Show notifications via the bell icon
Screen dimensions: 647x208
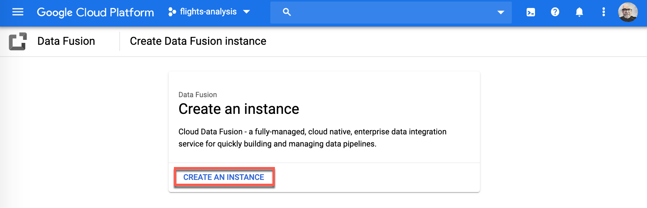pos(579,12)
